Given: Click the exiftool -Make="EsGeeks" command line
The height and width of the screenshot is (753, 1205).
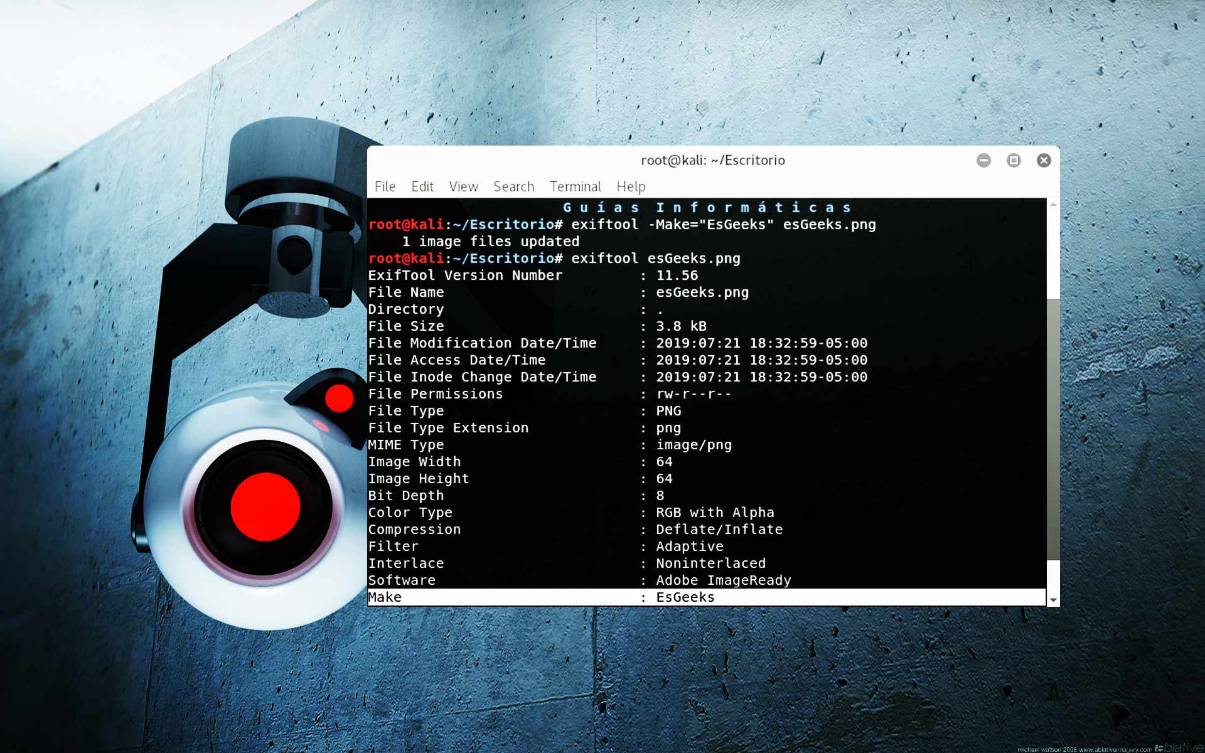Looking at the screenshot, I should pyautogui.click(x=722, y=225).
